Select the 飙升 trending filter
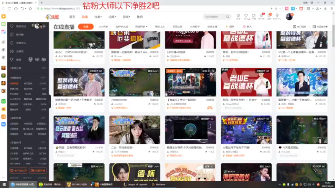The image size is (335, 188). tap(230, 27)
